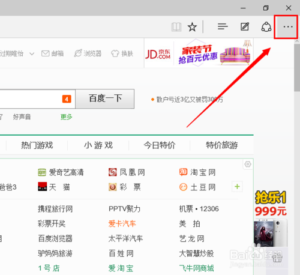Viewport: 300px width, 275px height.
Task: Click the 换肤 skin change link
Action: pos(122,53)
